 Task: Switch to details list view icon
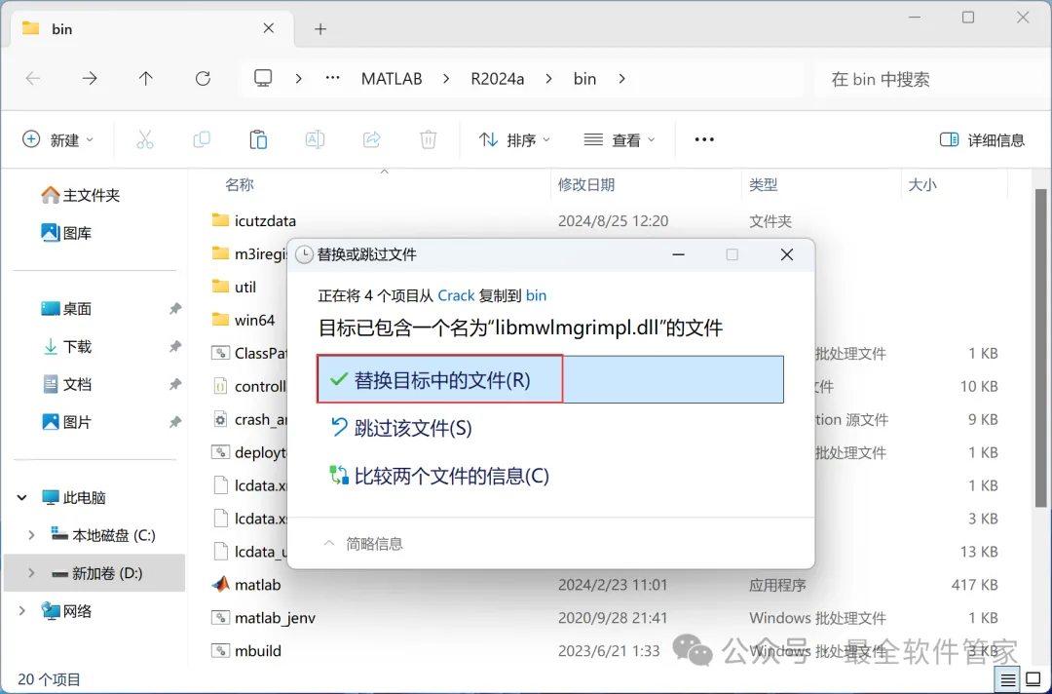(1008, 680)
